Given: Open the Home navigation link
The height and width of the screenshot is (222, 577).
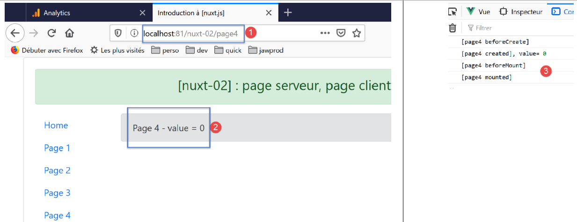Looking at the screenshot, I should coord(56,125).
